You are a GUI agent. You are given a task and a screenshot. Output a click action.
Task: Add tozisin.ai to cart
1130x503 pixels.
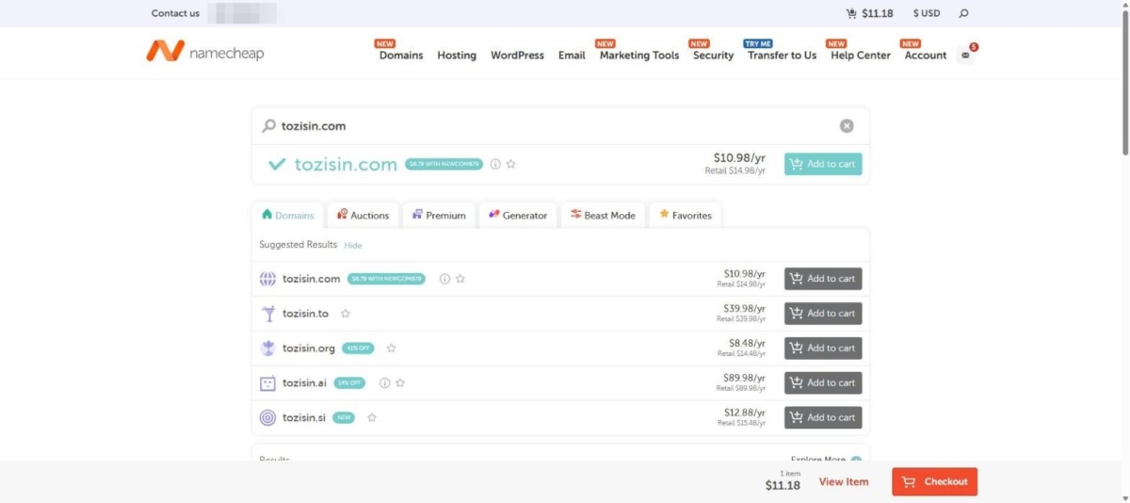(x=823, y=382)
